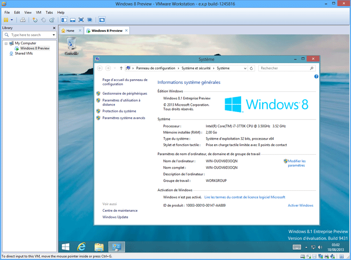Click the printer device status icon
The height and width of the screenshot is (260, 351).
(327, 256)
